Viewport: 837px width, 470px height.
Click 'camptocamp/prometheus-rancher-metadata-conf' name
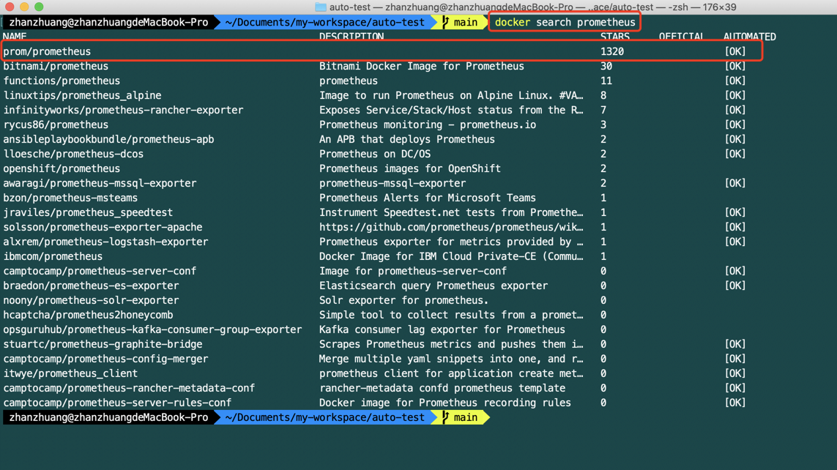[x=129, y=389]
